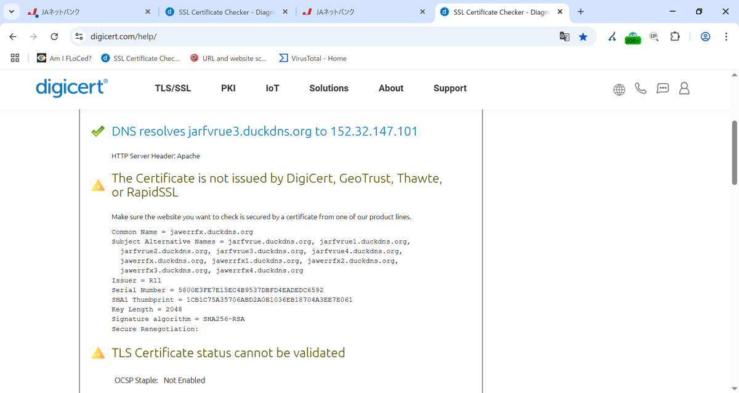Screen dimensions: 739x393
Task: Open the IP lookup extension icon
Action: coord(654,37)
